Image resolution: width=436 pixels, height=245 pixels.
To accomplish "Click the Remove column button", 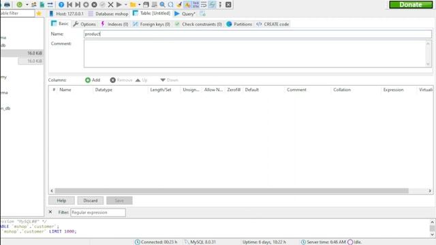I will point(121,80).
